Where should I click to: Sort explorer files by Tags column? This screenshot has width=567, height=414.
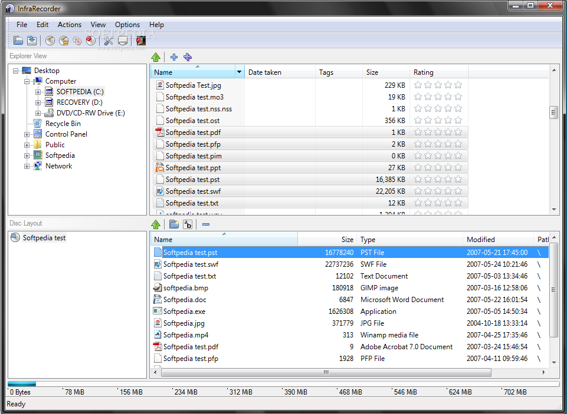339,72
